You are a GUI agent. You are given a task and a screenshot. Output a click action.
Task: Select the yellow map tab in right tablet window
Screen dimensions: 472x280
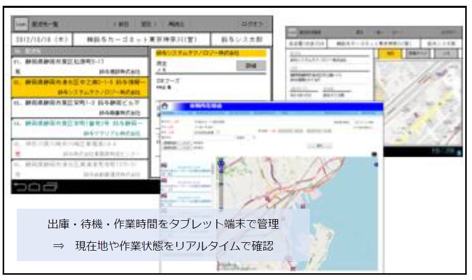390,54
